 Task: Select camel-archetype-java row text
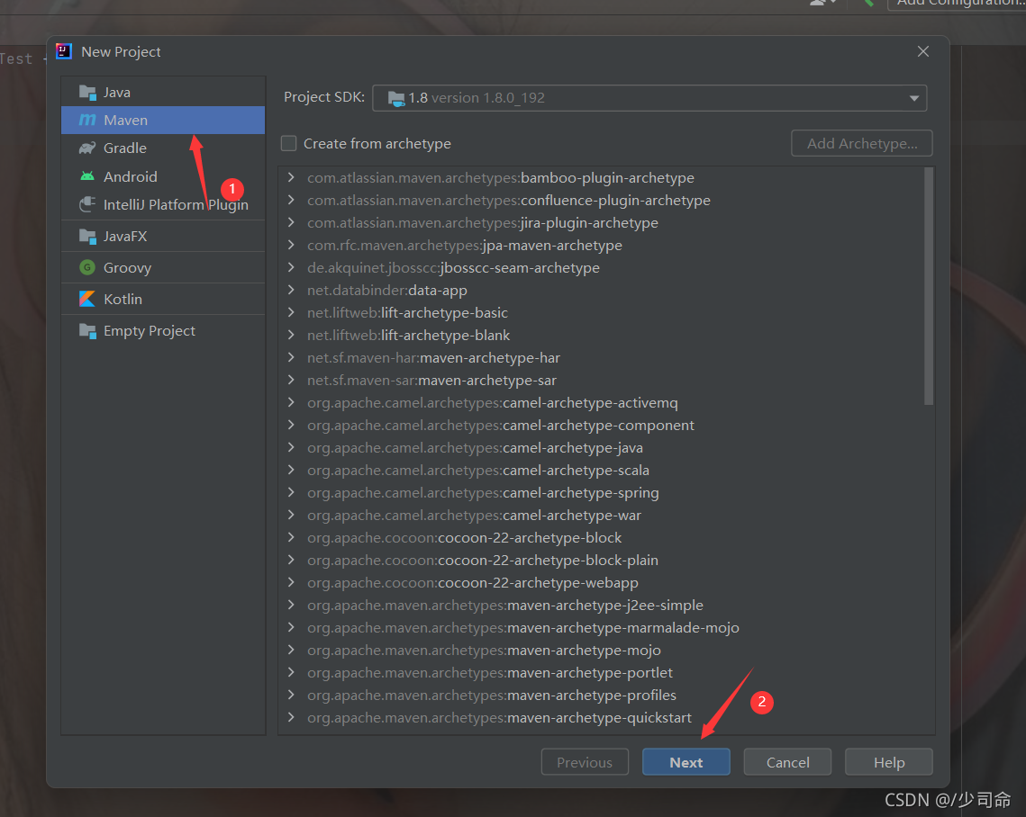pyautogui.click(x=475, y=448)
